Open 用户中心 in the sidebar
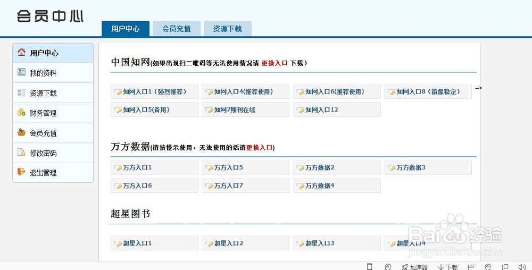 click(53, 53)
